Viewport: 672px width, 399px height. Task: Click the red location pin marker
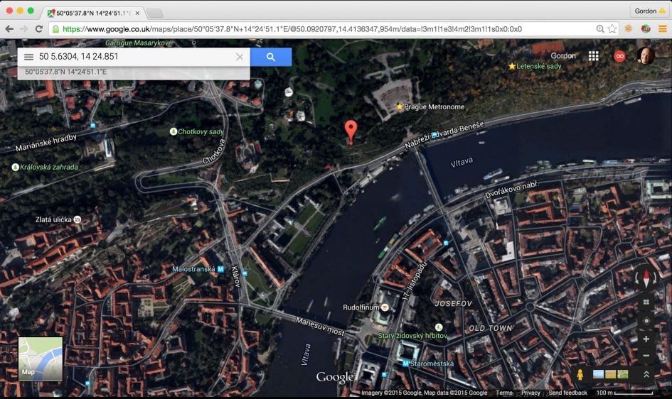click(x=351, y=131)
